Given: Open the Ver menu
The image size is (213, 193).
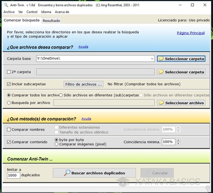Looking at the screenshot, I should pyautogui.click(x=20, y=12).
